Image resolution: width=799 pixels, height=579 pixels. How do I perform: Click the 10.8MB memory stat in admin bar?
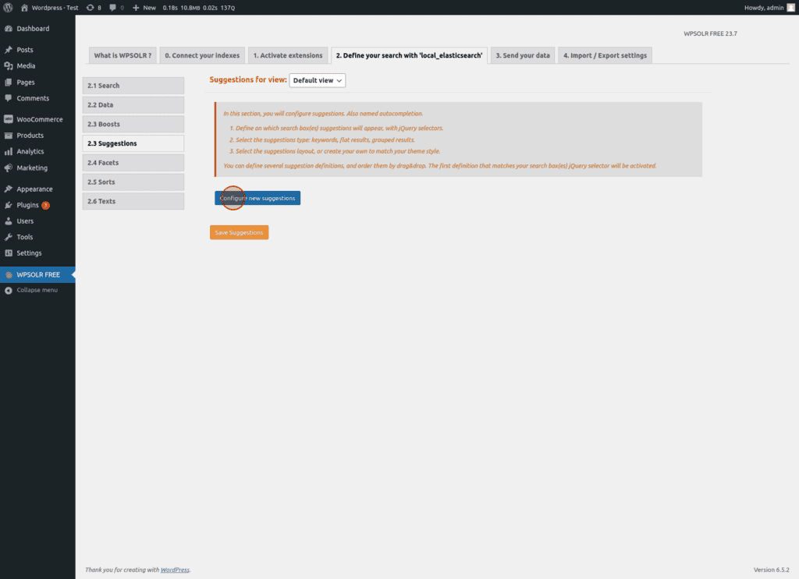click(x=190, y=8)
